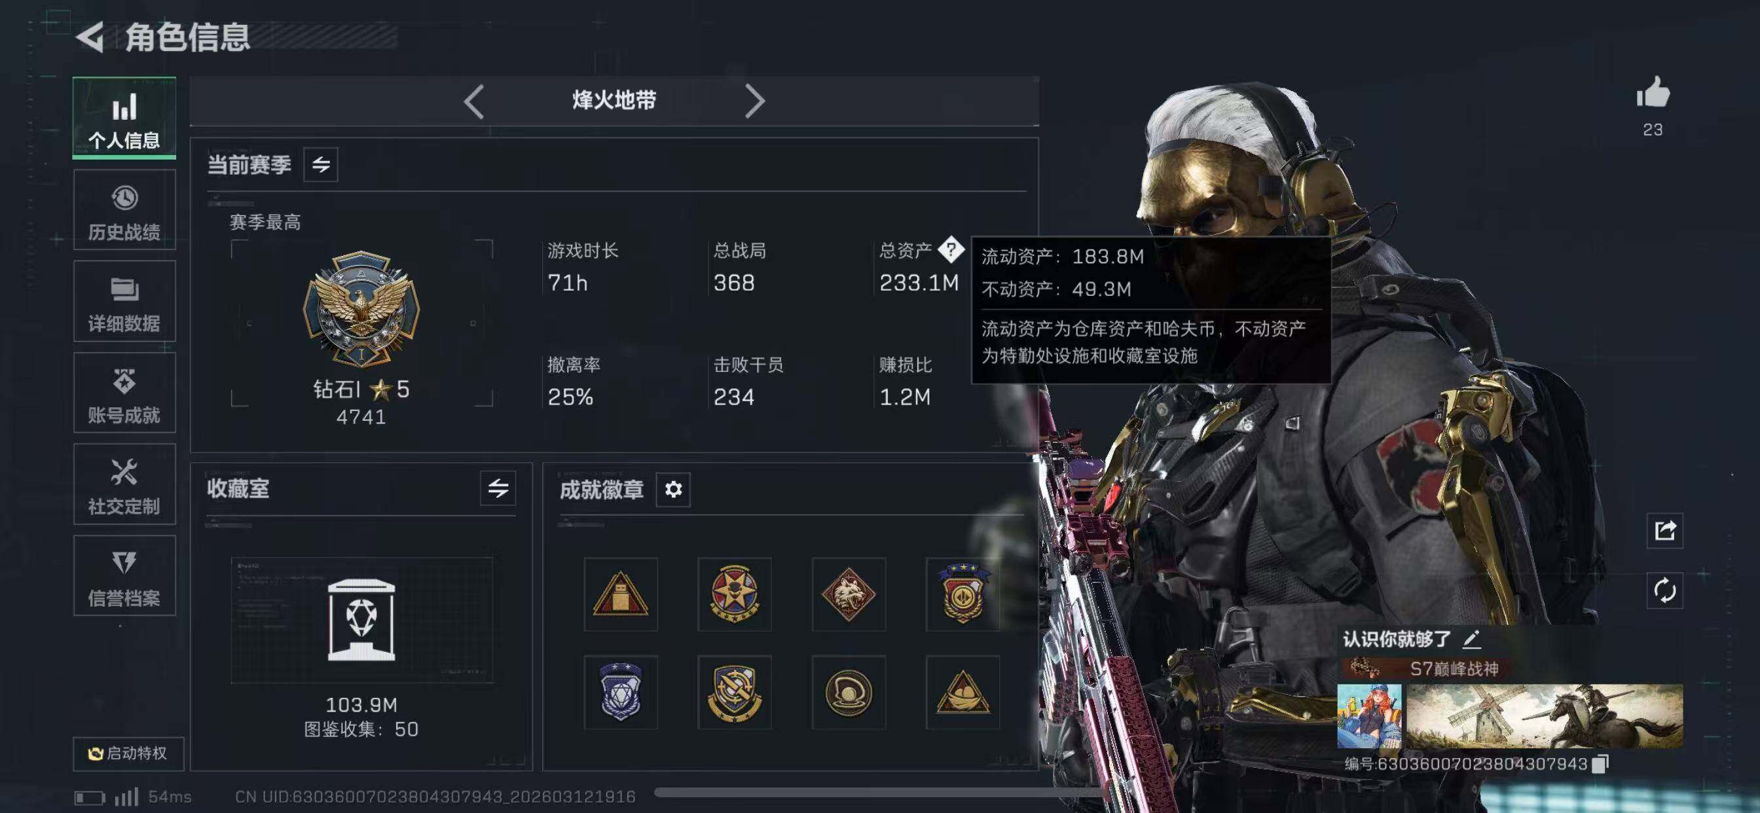Viewport: 1760px width, 813px height.
Task: Click the question mark next to 总资产
Action: 950,250
